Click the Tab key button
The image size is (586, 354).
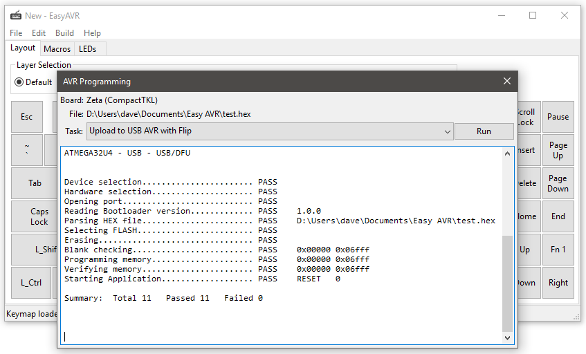point(35,183)
